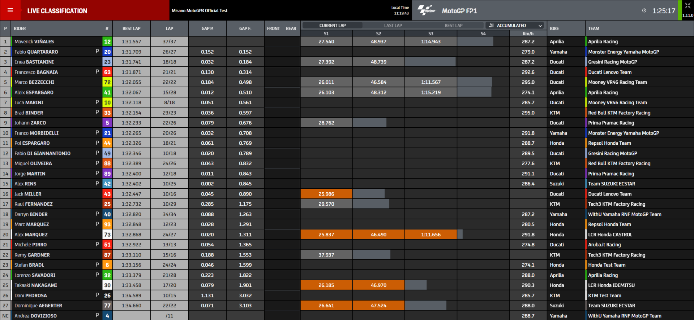The height and width of the screenshot is (320, 694).
Task: Click the S1 sector header
Action: (x=326, y=34)
